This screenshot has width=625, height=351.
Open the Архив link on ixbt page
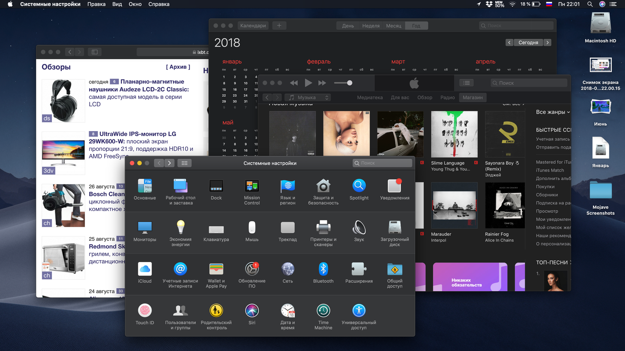[178, 67]
